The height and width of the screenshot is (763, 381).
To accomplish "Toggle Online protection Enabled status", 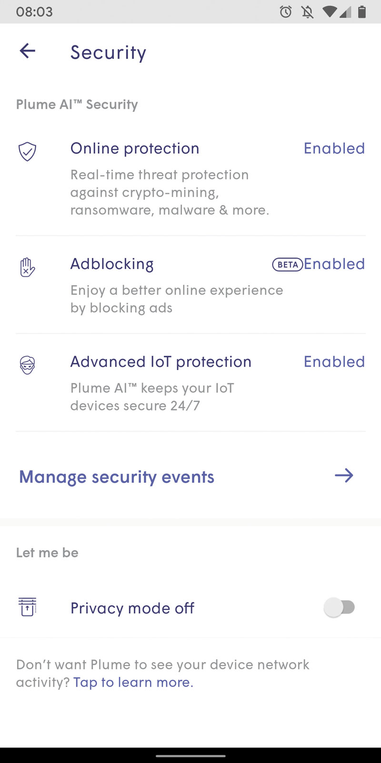I will pos(334,148).
